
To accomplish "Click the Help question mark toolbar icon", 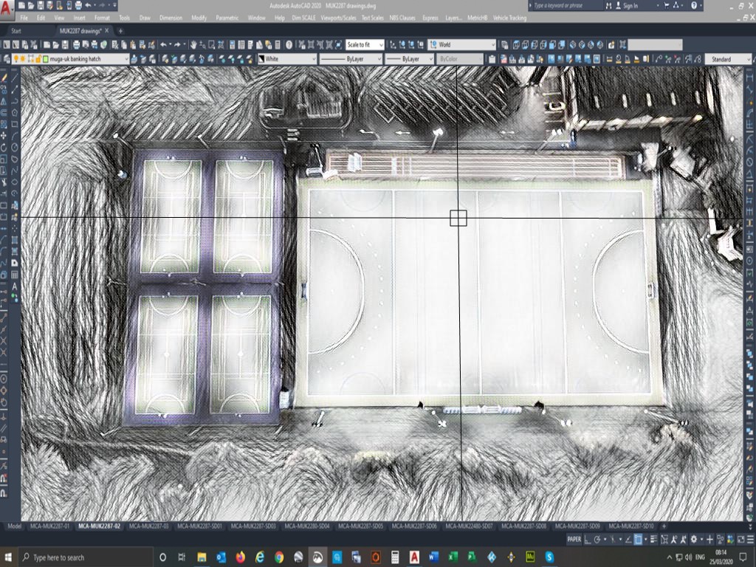I will pyautogui.click(x=289, y=45).
